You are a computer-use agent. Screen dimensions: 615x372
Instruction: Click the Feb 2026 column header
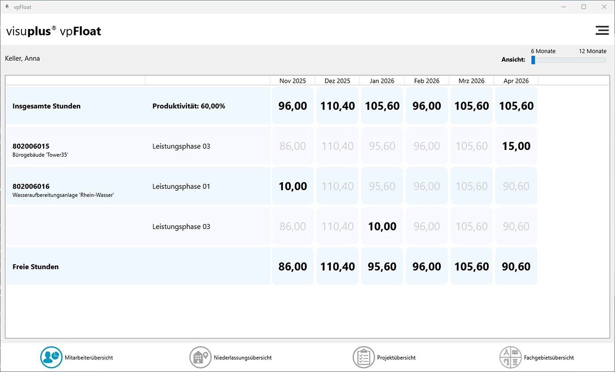click(427, 81)
